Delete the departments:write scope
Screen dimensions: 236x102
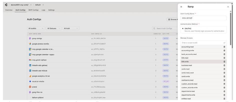[224, 95]
